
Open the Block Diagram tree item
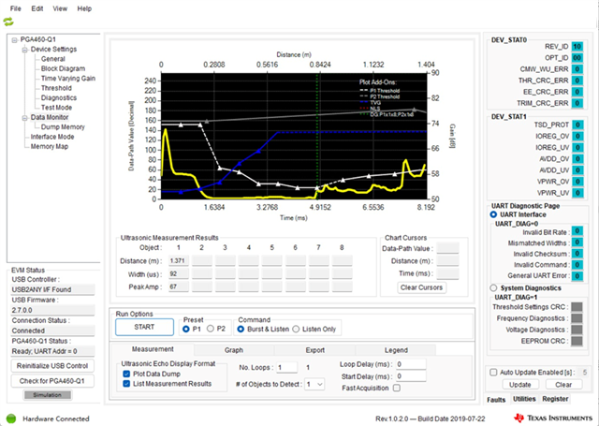pyautogui.click(x=63, y=68)
